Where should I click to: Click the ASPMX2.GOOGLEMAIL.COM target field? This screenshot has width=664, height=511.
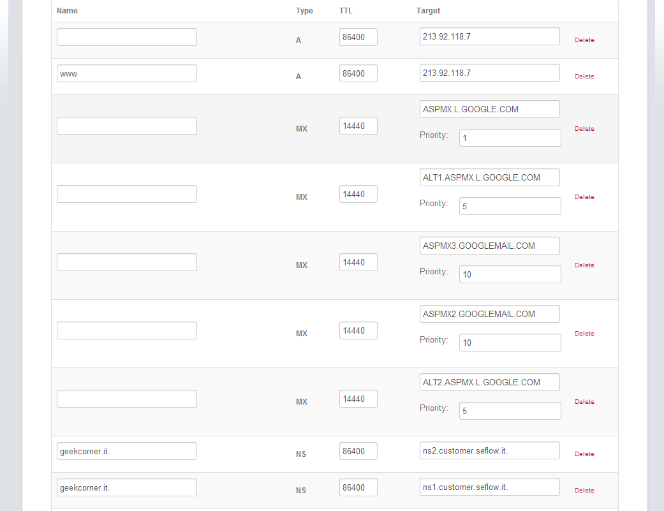[489, 314]
